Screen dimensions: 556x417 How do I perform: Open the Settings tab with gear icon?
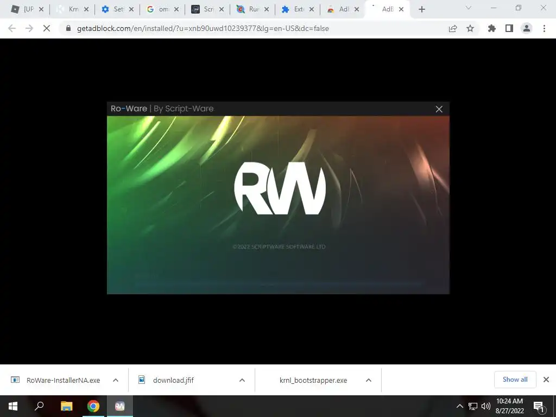tap(113, 9)
